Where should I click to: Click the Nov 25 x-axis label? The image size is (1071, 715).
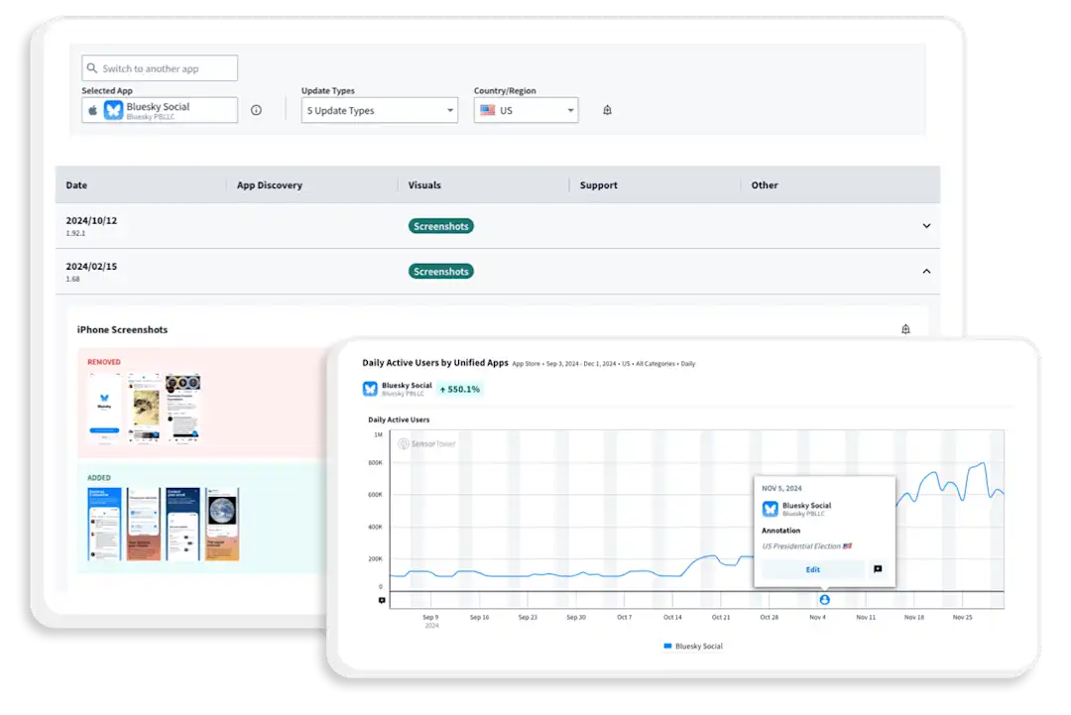[x=962, y=617]
